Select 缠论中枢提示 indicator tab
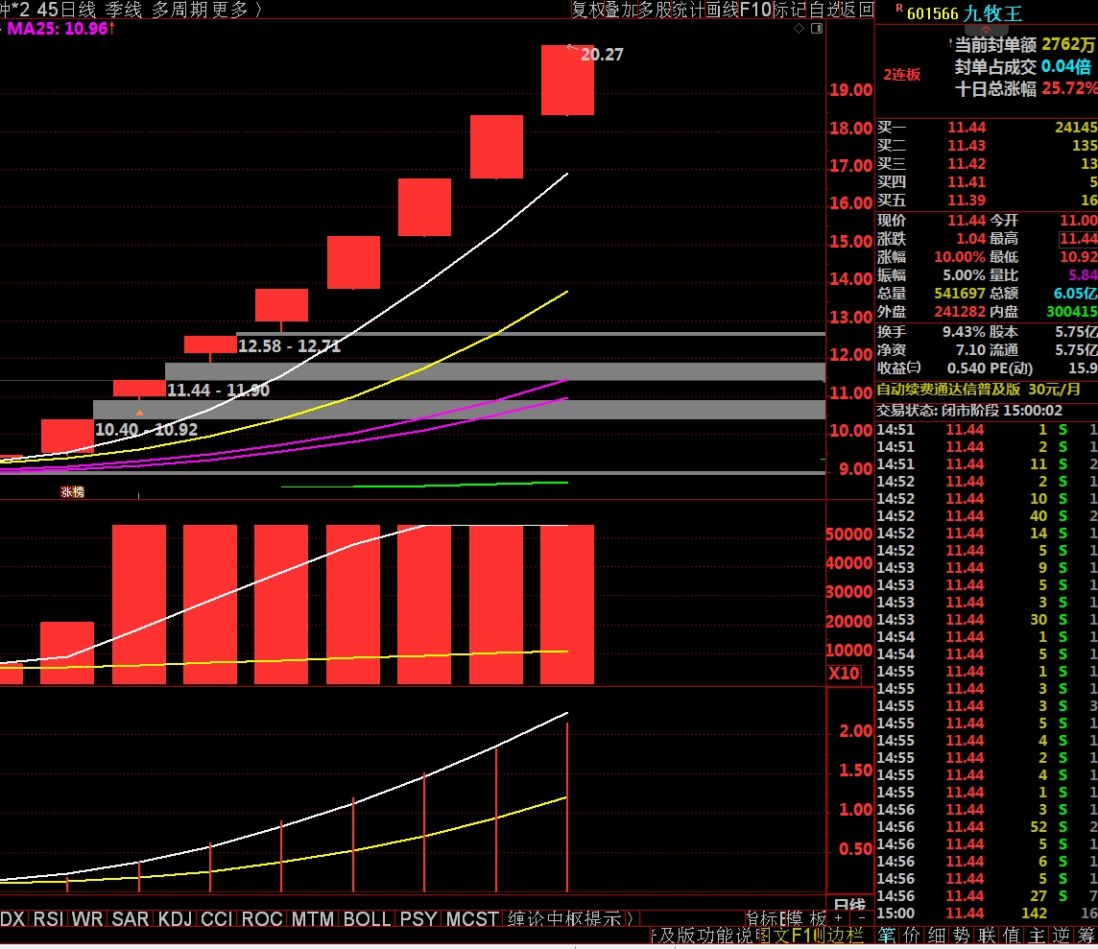This screenshot has height=949, width=1098. 564,918
